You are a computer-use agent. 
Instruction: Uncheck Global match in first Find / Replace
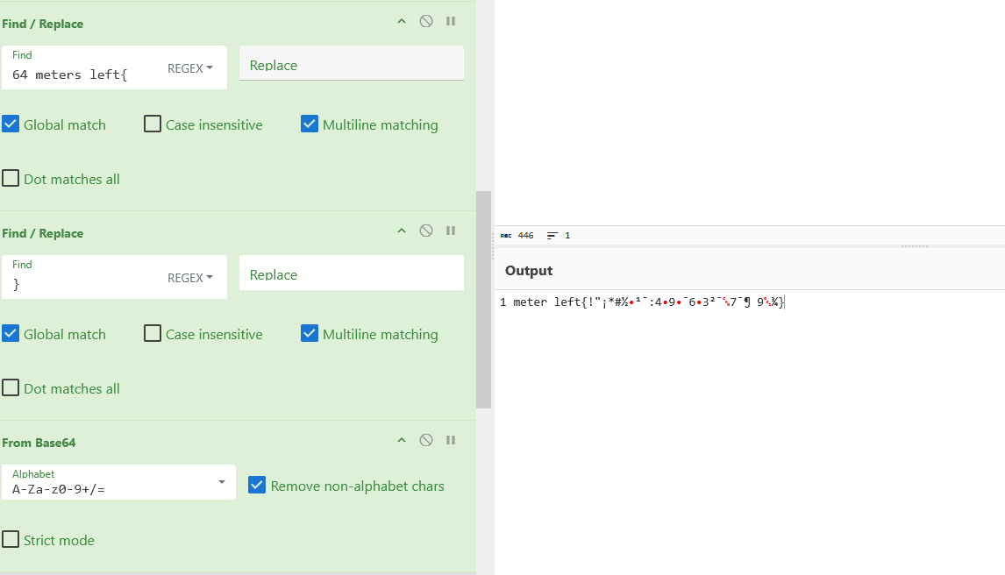pos(11,124)
